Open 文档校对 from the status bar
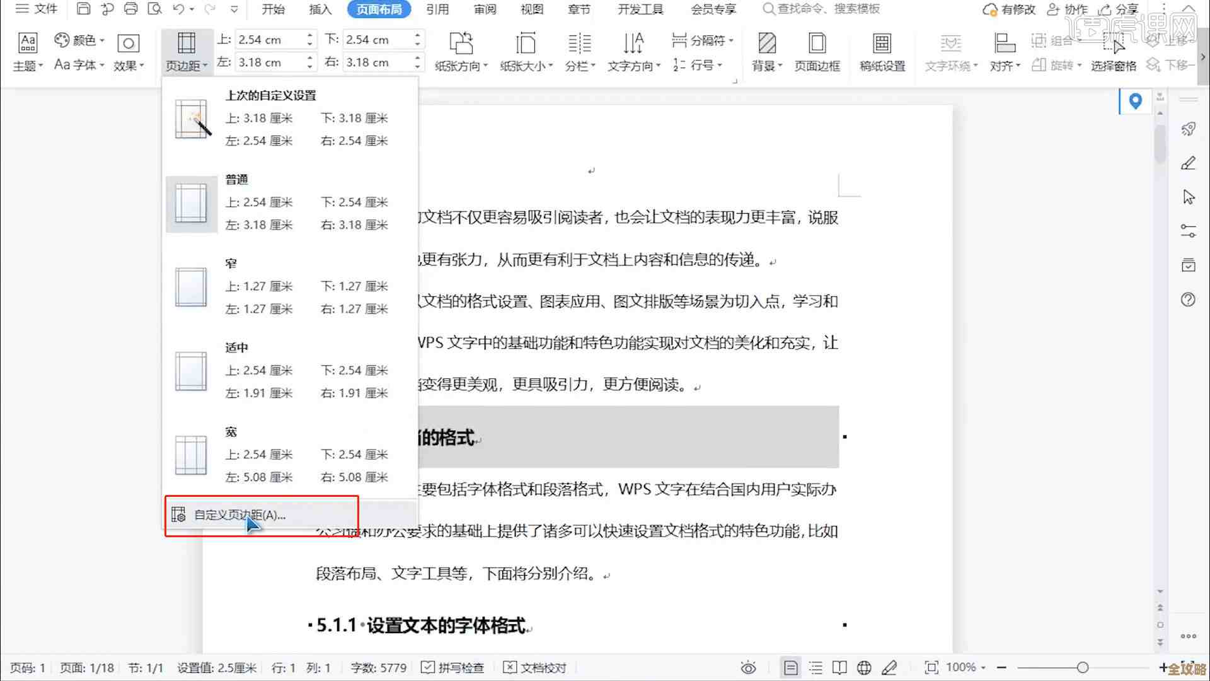This screenshot has height=681, width=1210. click(x=535, y=667)
